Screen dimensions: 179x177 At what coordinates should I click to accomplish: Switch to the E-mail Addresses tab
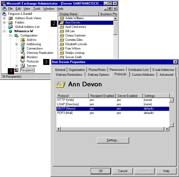pos(163,70)
